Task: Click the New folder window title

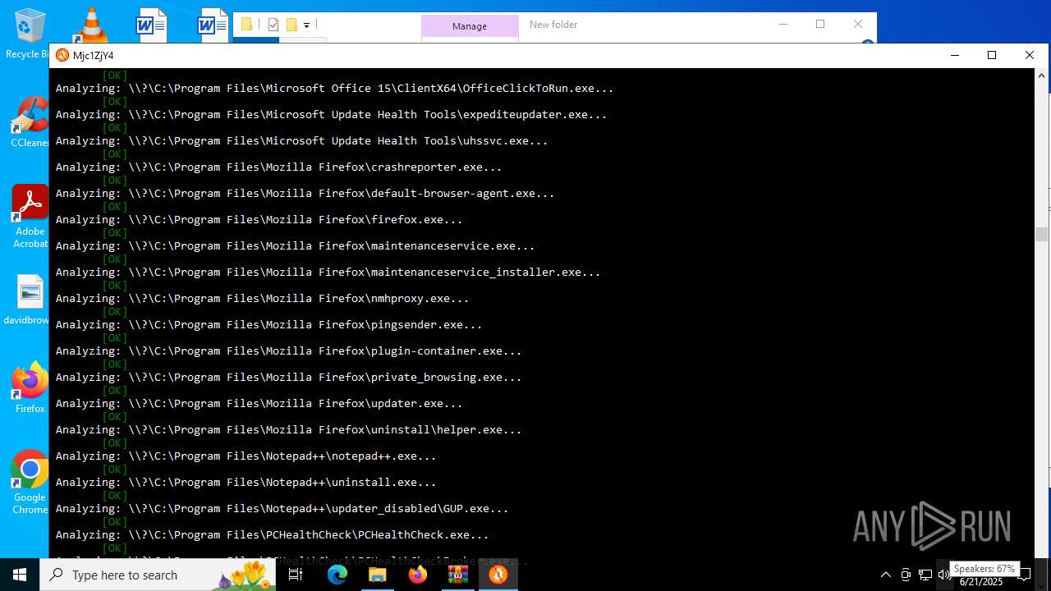Action: click(x=553, y=25)
